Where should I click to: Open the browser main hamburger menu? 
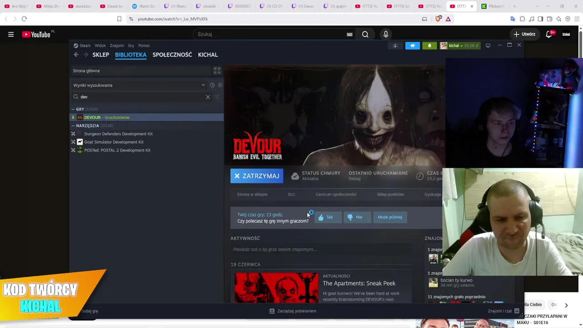pos(577,19)
